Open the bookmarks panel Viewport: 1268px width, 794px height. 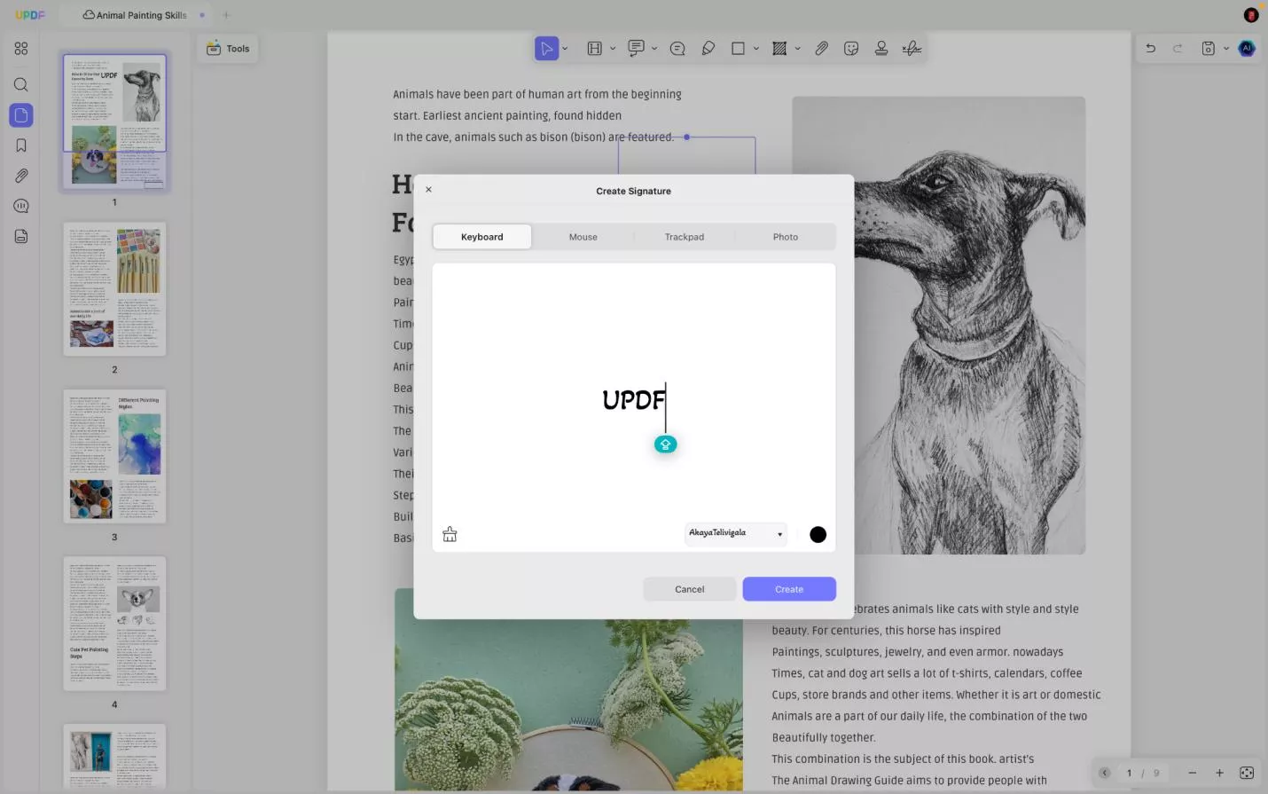[21, 145]
